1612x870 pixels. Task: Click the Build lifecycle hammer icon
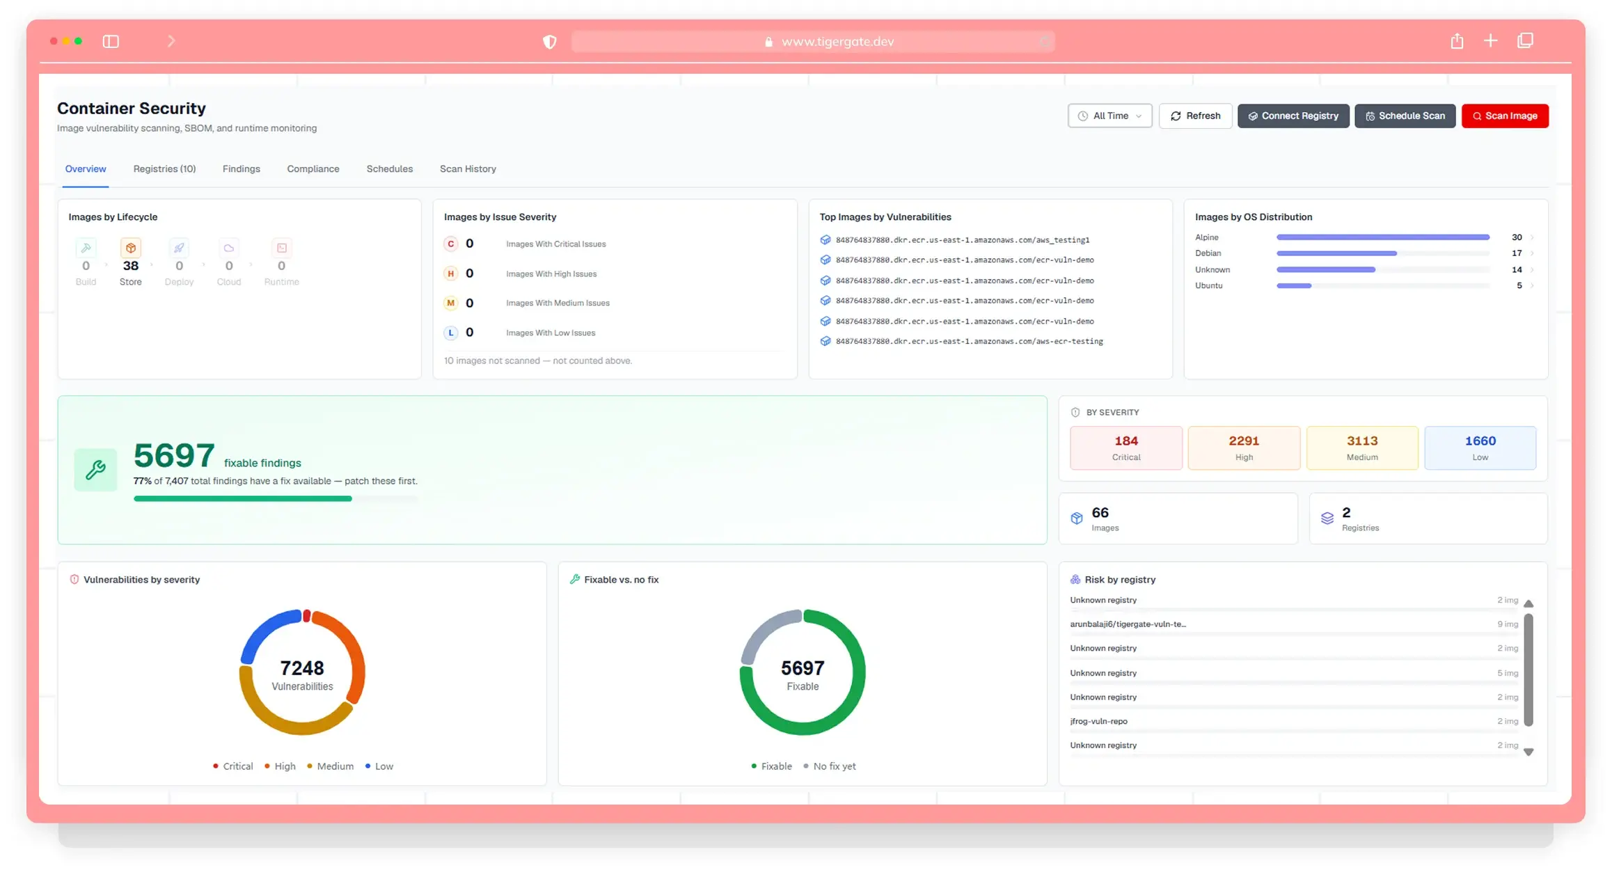(x=86, y=248)
